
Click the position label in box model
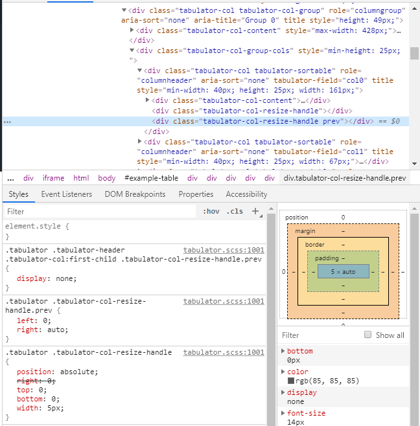pyautogui.click(x=296, y=218)
